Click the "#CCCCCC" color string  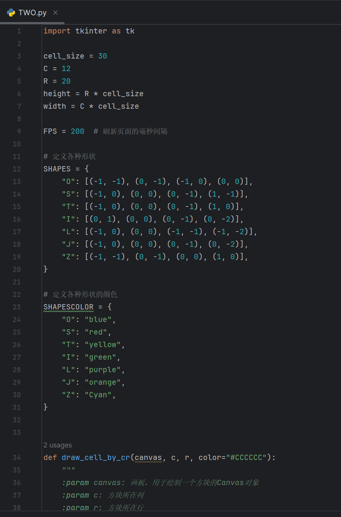click(x=246, y=457)
